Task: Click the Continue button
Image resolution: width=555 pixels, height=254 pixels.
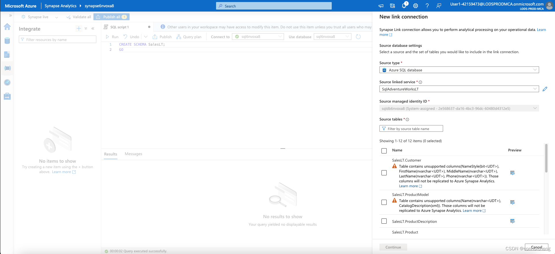Action: (393, 247)
